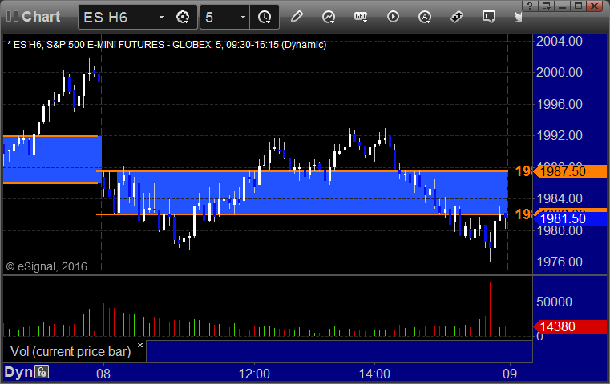Click the 09 date label on time axis
610x384 pixels.
(510, 374)
